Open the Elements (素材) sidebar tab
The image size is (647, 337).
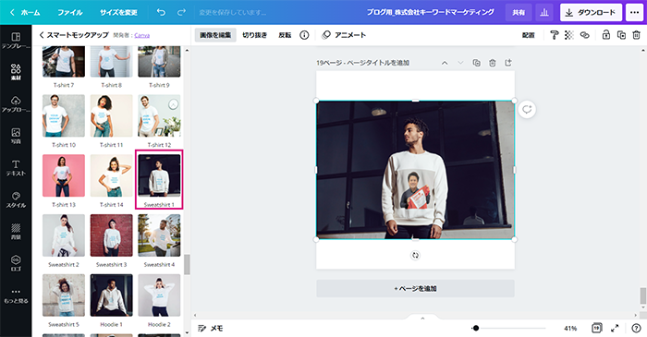pos(16,72)
